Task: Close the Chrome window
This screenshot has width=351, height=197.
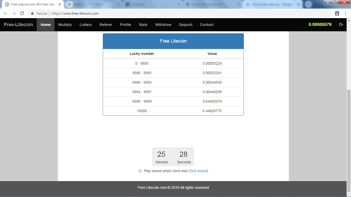Action: (344, 2)
